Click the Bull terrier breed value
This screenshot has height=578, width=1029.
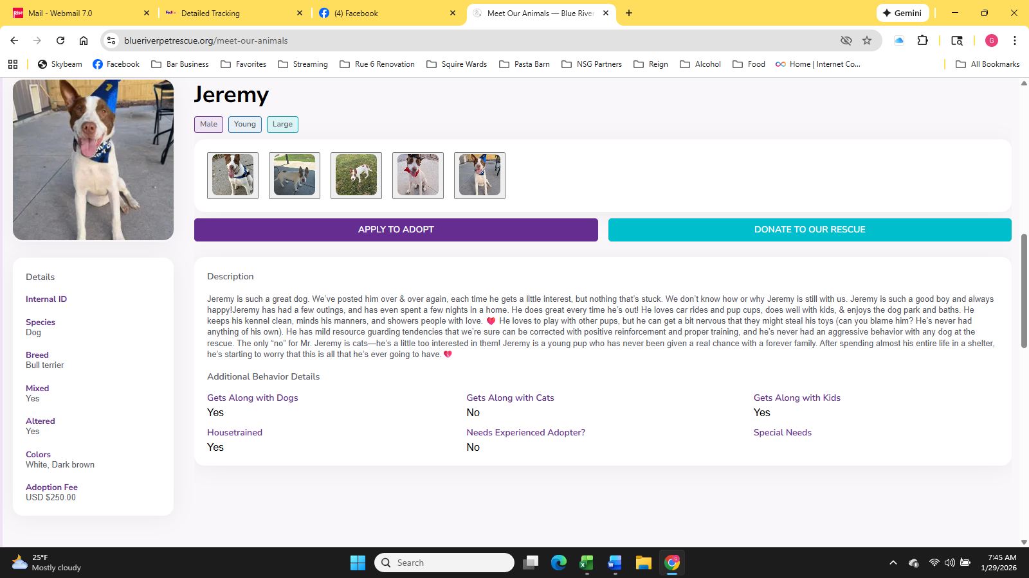coord(45,365)
